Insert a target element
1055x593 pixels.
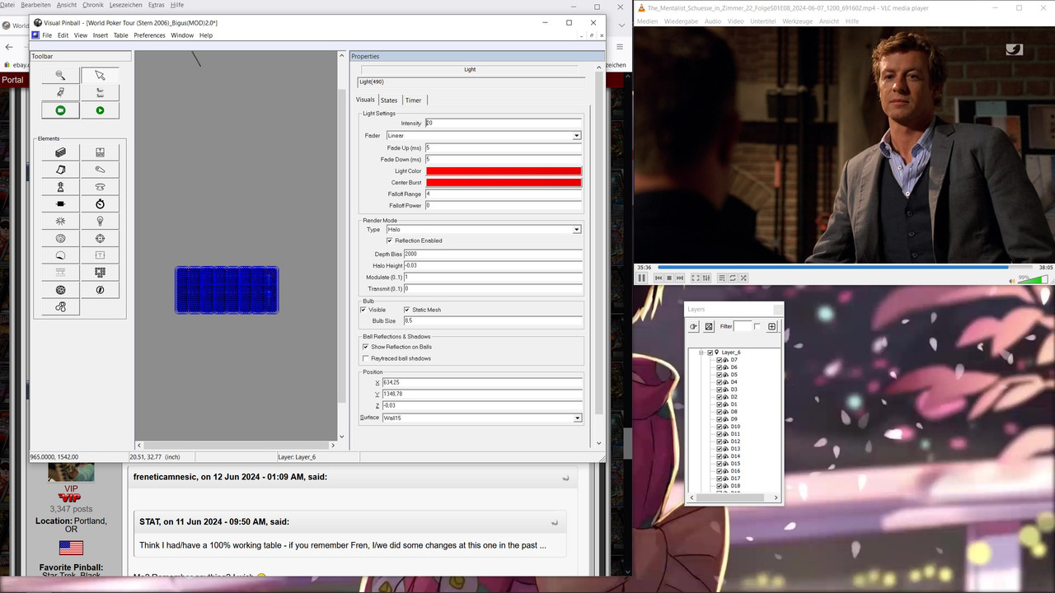(x=100, y=239)
